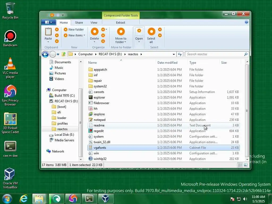The height and width of the screenshot is (204, 272).
Task: Expand the Paste dropdown arrow
Action: (x=48, y=42)
